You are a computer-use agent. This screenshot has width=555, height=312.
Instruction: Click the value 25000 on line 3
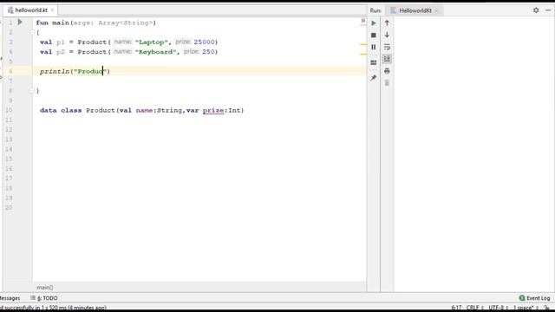204,42
